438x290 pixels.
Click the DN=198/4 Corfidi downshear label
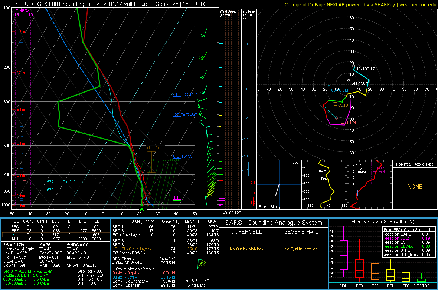click(360, 83)
